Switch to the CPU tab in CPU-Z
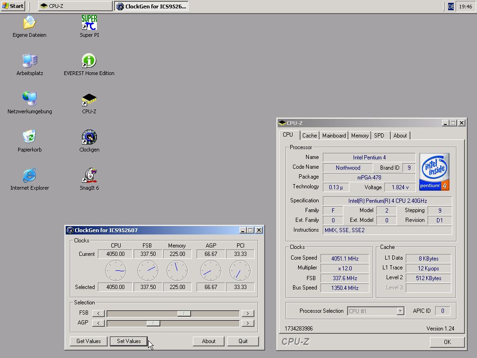 (x=288, y=135)
